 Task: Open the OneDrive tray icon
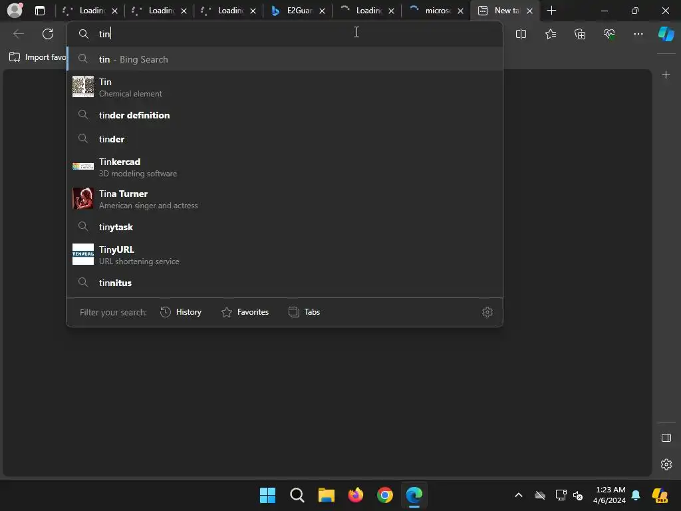(x=540, y=495)
